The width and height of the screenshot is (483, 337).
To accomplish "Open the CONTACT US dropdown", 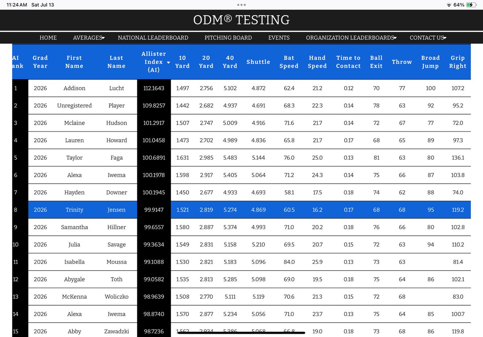I will coord(428,38).
